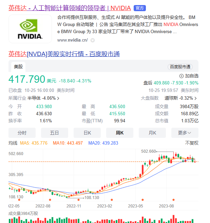Select the 周K chart tab
Screen dimensions: 210x223
(x=120, y=133)
